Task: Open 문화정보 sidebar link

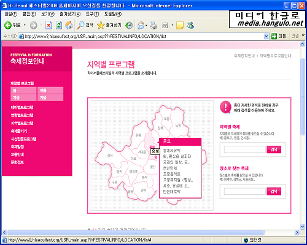Action: click(x=17, y=162)
